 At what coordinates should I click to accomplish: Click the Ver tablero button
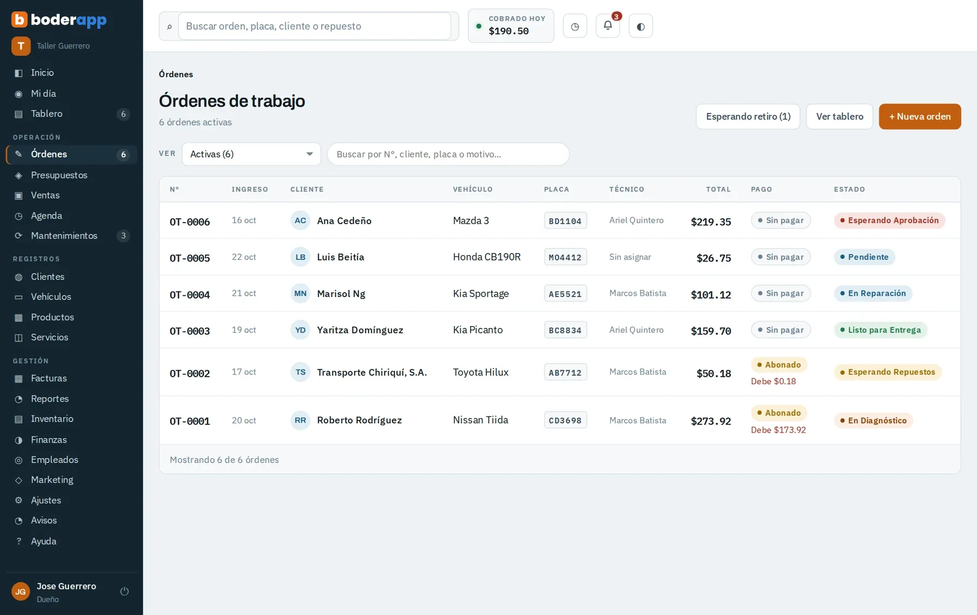(839, 116)
